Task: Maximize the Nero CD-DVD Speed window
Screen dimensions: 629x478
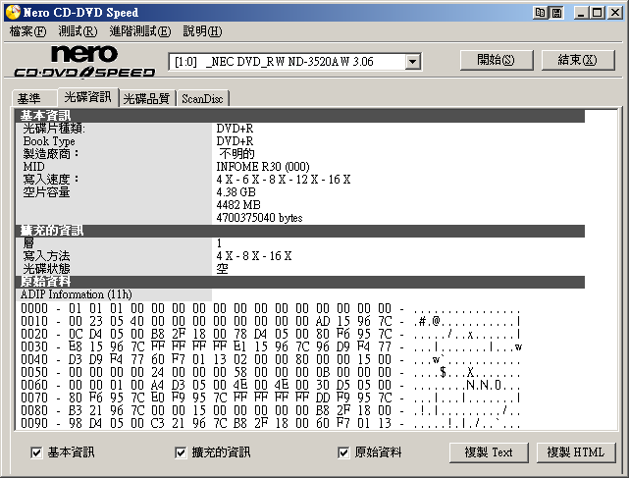Action: [x=598, y=13]
